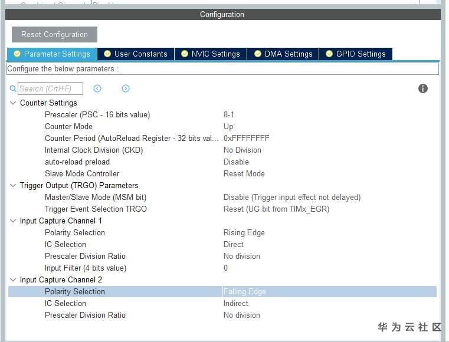Select Trigger Event Selection TRGO label
The height and width of the screenshot is (342, 449).
click(x=96, y=209)
